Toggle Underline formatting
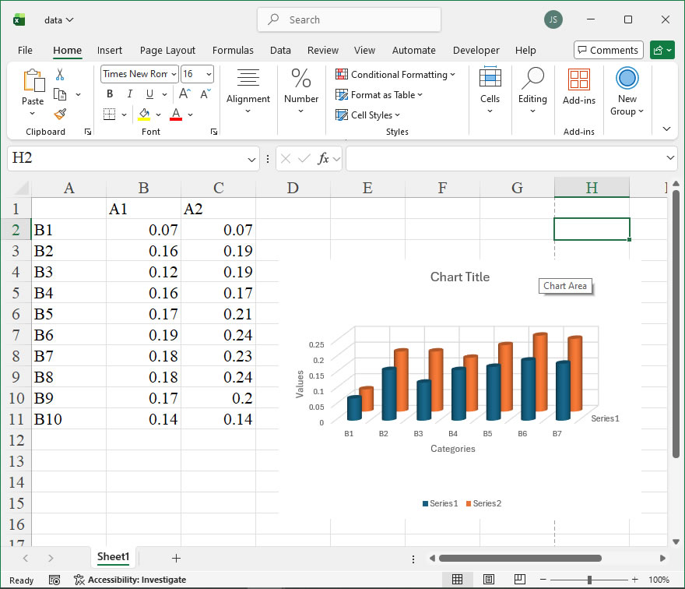The height and width of the screenshot is (589, 685). pos(149,94)
